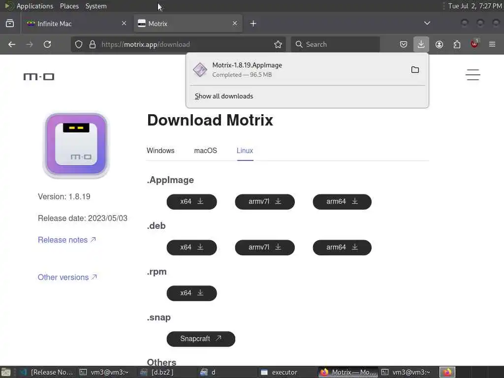Click the tracking protection shield icon

(x=79, y=44)
